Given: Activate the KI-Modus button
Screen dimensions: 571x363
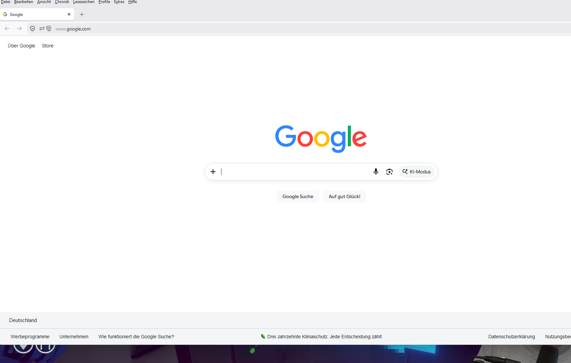Looking at the screenshot, I should click(417, 172).
